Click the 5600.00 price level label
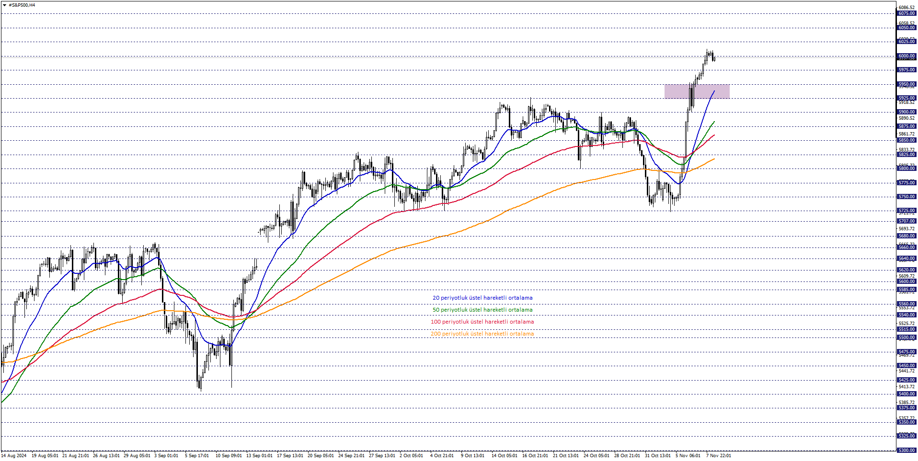Image resolution: width=918 pixels, height=461 pixels. point(907,281)
